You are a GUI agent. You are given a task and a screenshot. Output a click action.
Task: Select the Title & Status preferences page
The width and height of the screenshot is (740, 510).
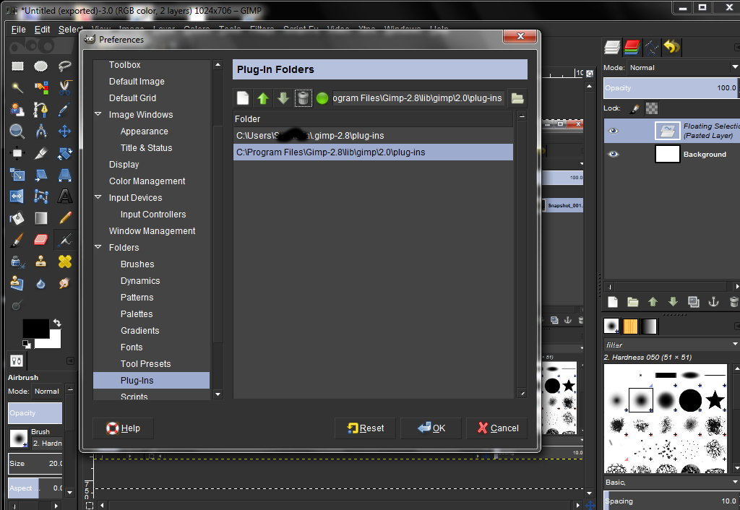pos(146,147)
